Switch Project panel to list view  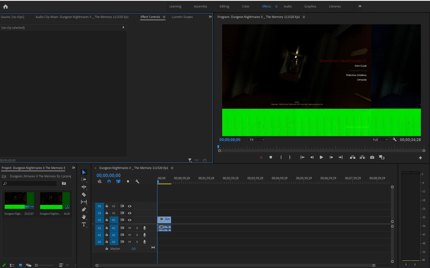[12, 265]
